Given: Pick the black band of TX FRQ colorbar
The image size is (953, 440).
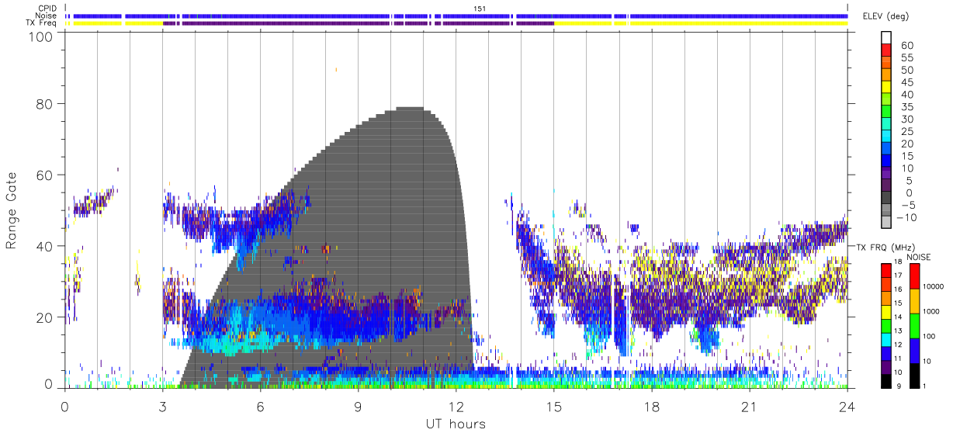Looking at the screenshot, I should tap(886, 381).
